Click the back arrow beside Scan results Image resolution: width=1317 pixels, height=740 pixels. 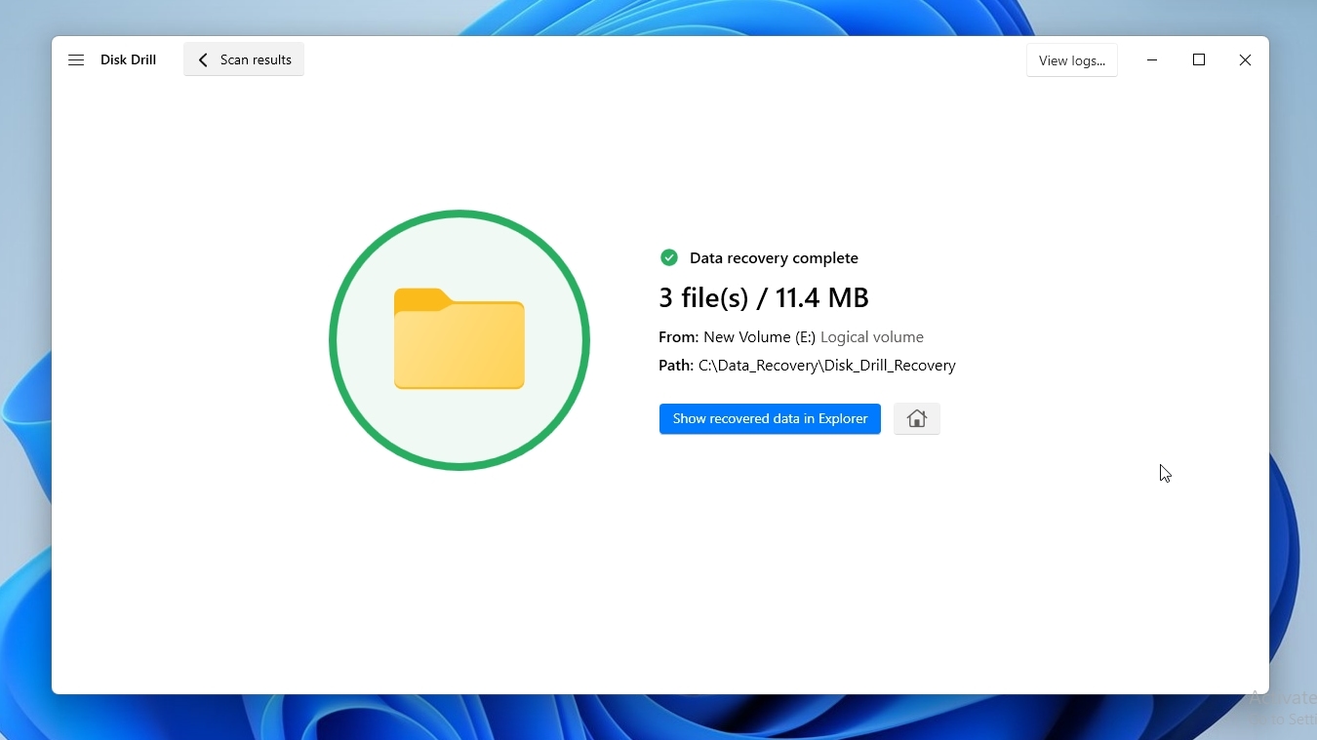[203, 59]
